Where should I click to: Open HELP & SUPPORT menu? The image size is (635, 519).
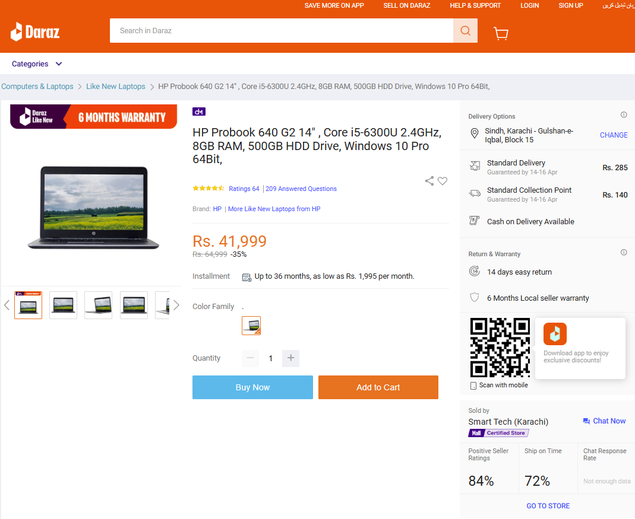tap(475, 6)
